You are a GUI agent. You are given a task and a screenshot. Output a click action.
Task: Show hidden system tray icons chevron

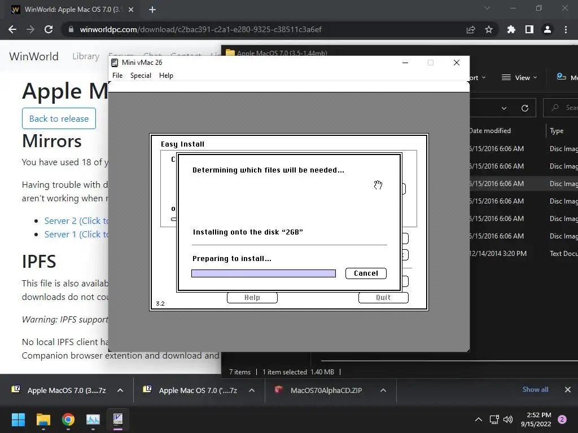(479, 419)
